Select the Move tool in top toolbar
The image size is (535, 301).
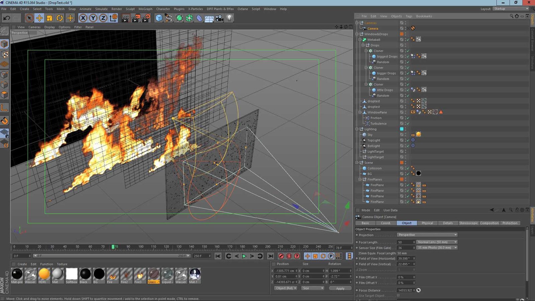[39, 18]
